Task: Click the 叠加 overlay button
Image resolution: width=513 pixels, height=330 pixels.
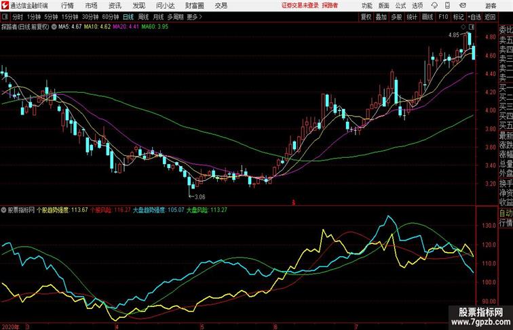Action: pos(381,17)
